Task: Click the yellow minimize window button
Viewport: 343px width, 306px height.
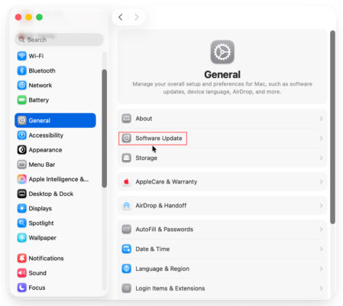Action: [29, 17]
